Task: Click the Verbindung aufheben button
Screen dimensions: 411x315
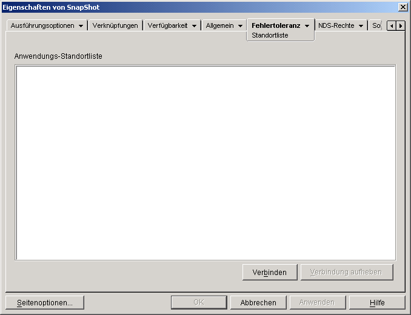Action: coord(347,273)
